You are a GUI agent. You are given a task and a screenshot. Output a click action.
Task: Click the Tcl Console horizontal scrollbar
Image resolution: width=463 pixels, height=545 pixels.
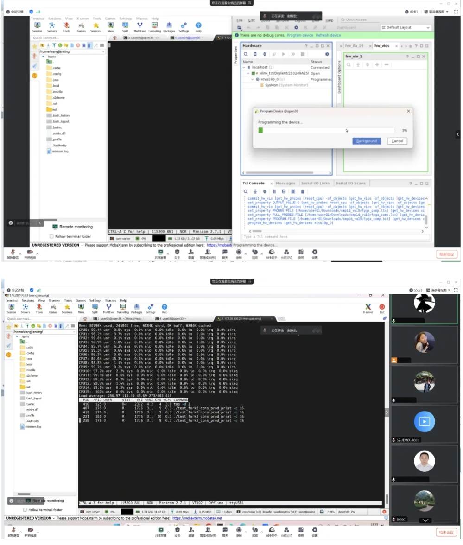257,231
